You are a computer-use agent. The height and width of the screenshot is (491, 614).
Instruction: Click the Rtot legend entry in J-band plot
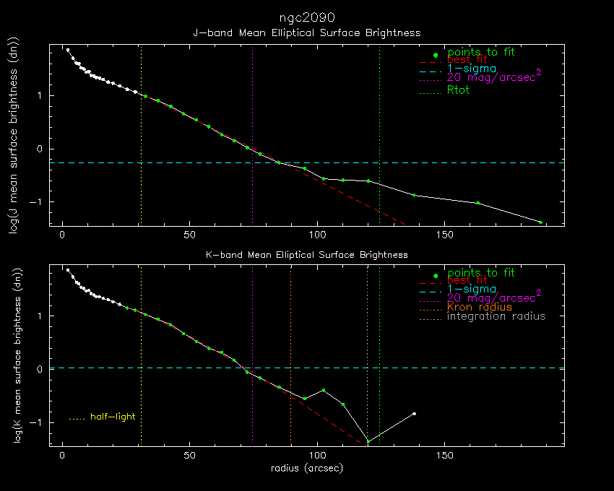[458, 90]
